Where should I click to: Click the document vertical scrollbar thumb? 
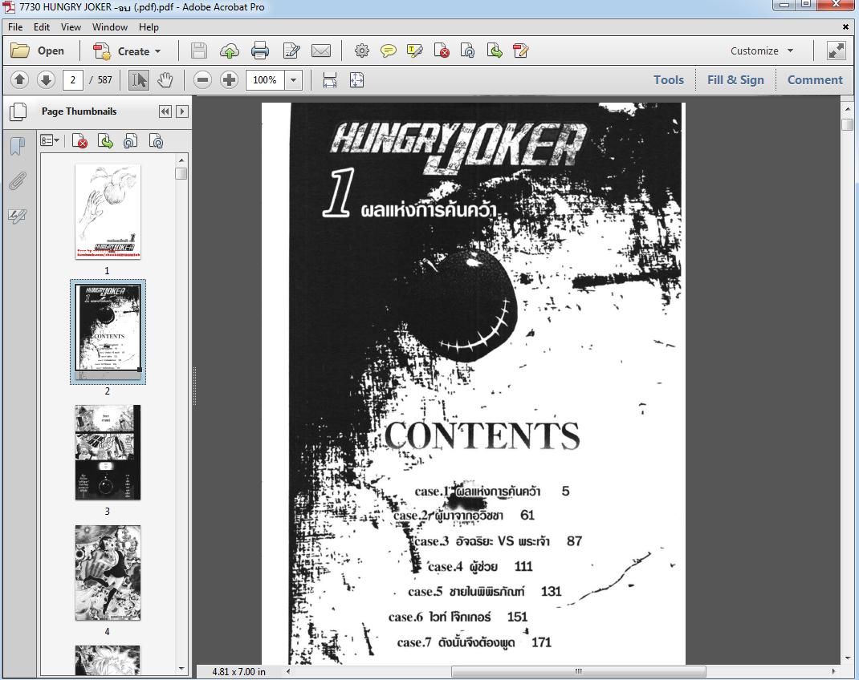point(848,125)
